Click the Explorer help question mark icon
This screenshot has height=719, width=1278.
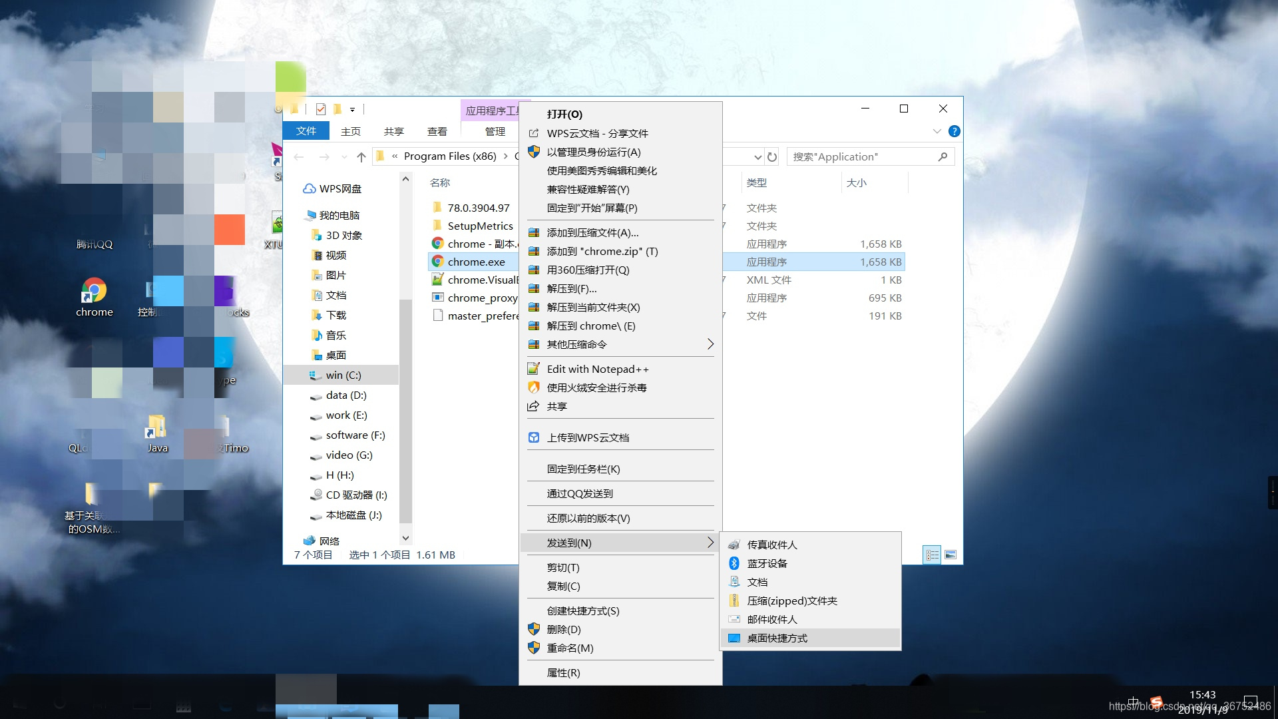[x=954, y=131]
